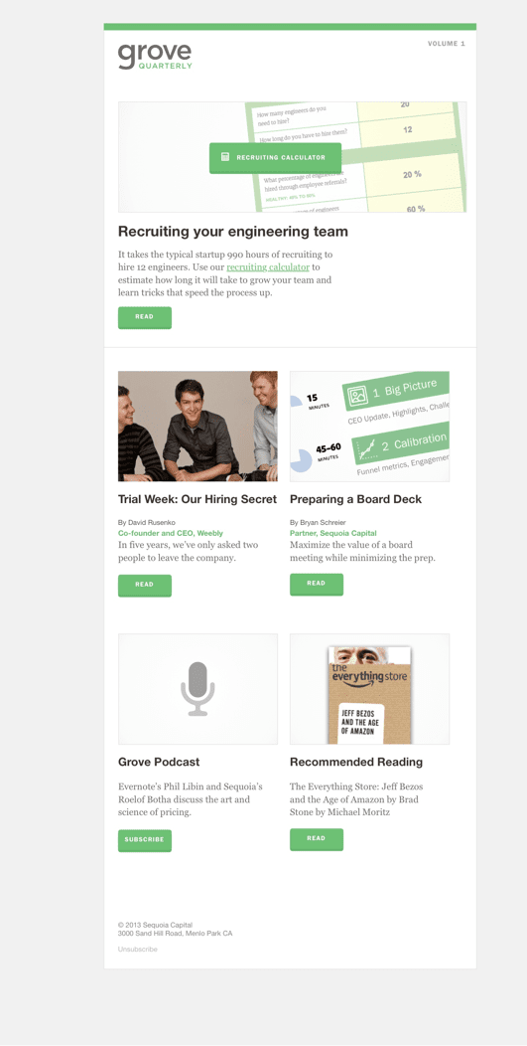527x1046 pixels.
Task: Click the Calibration chart icon
Action: point(366,449)
